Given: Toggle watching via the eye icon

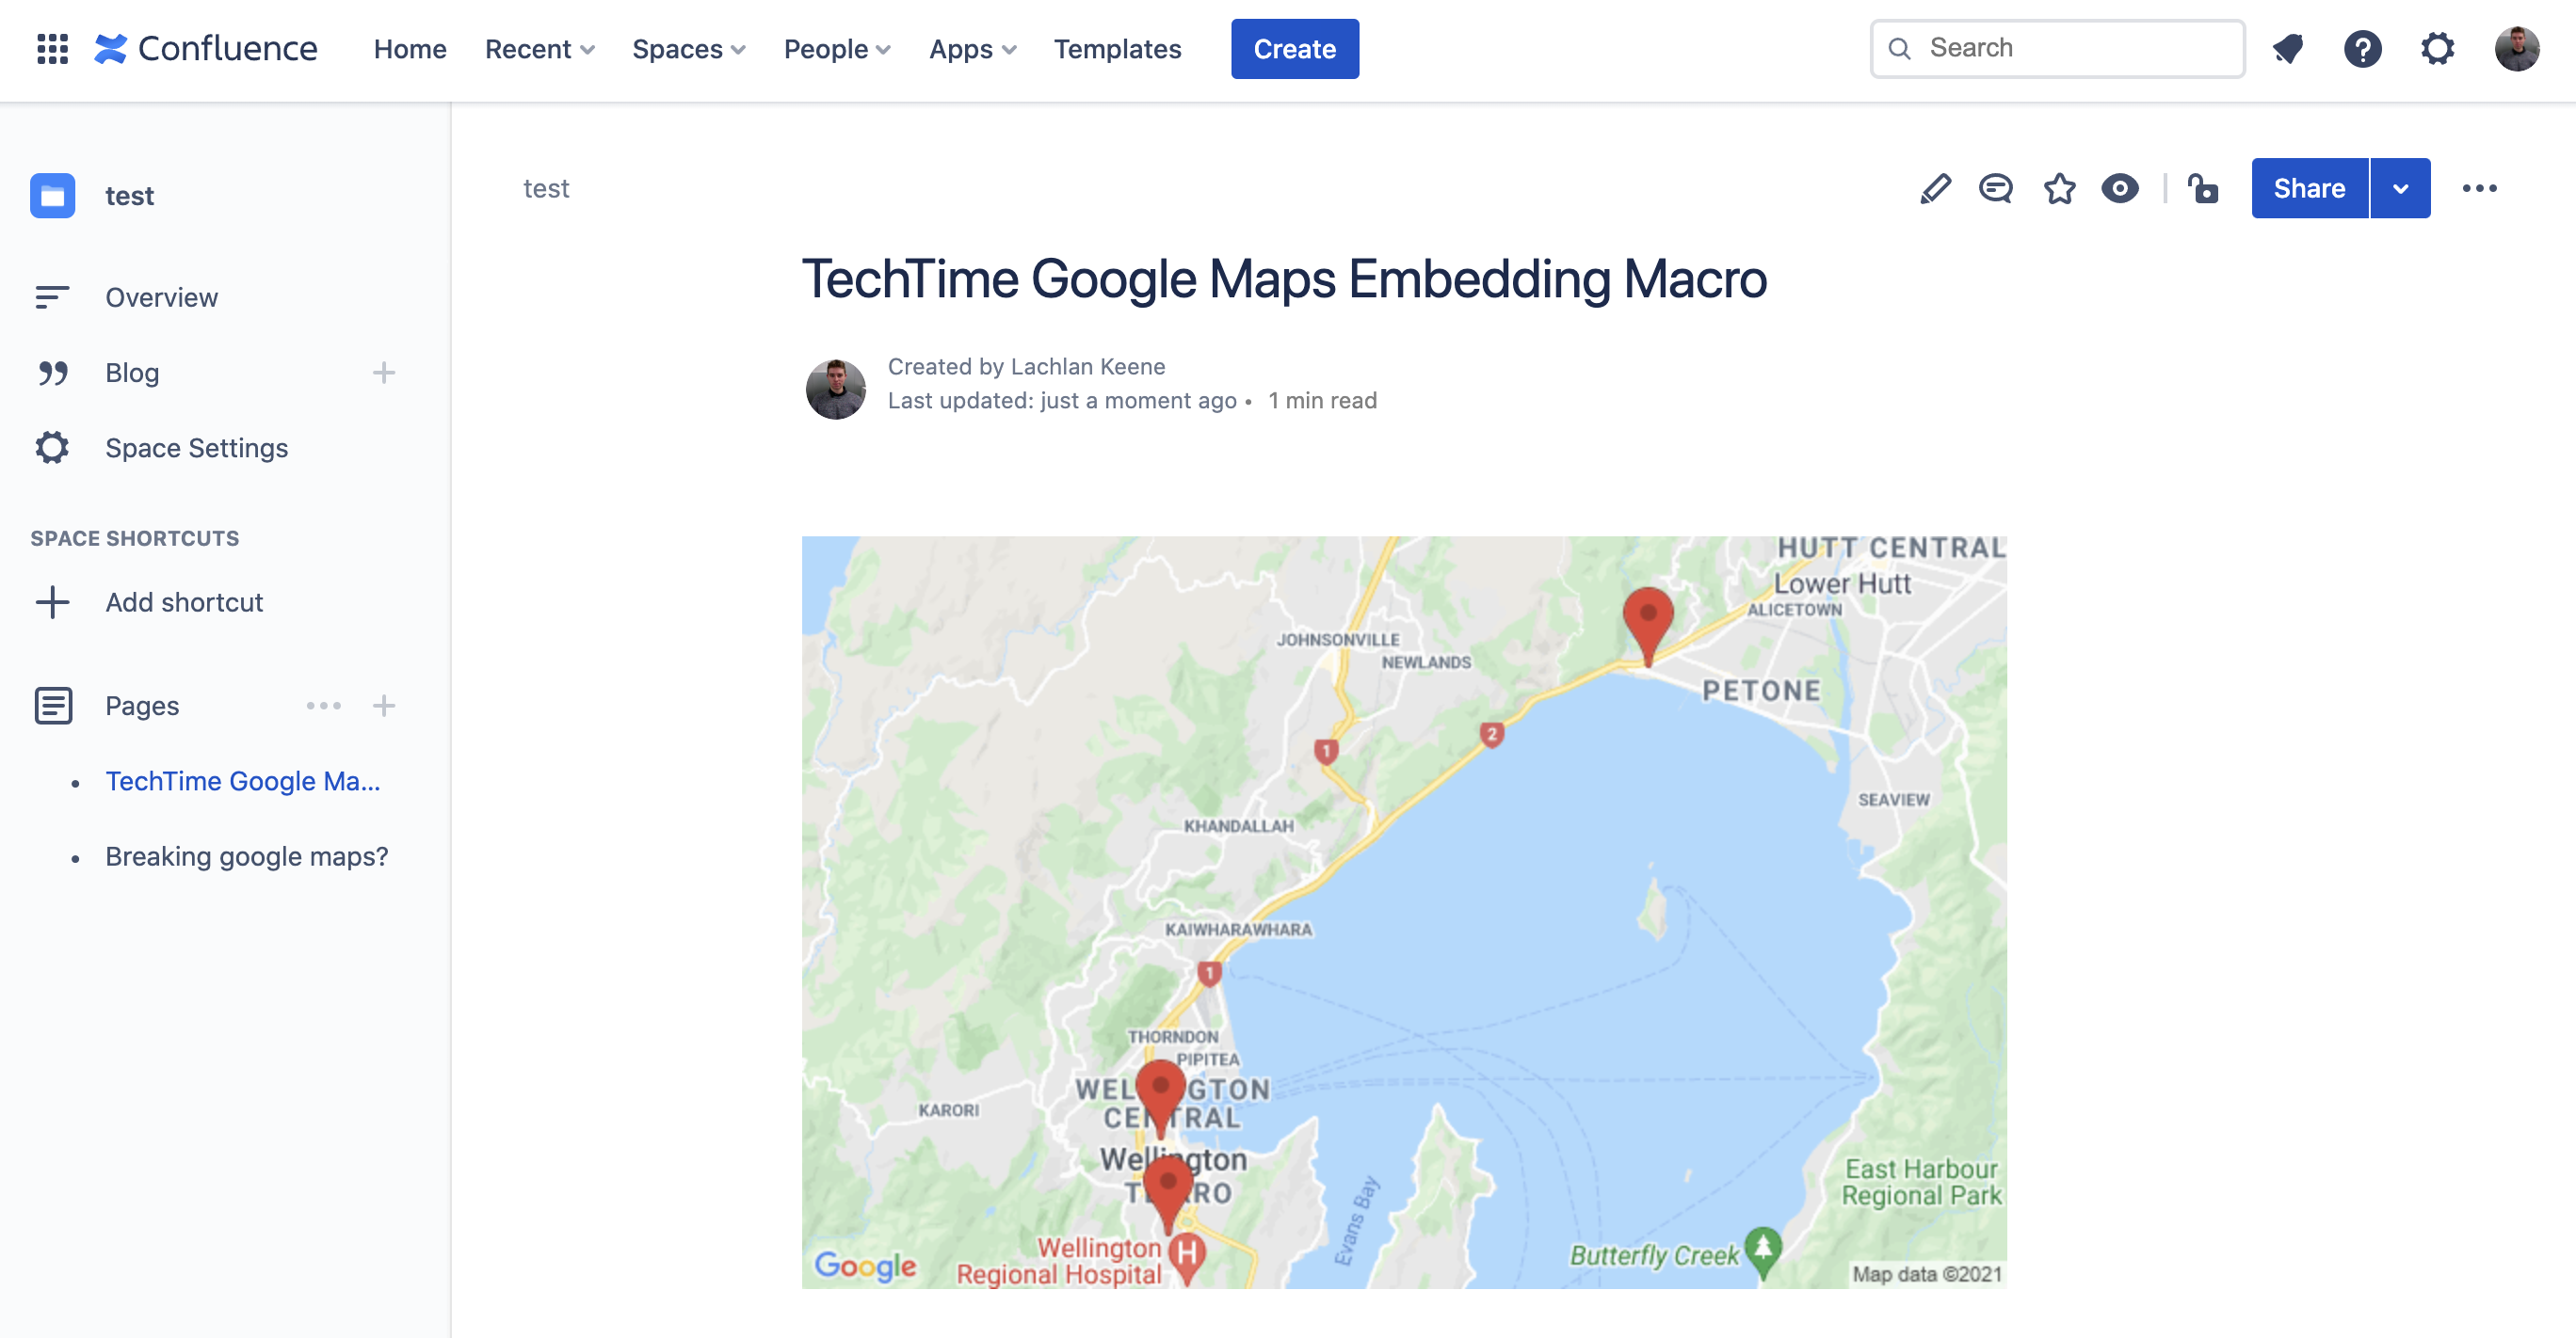Looking at the screenshot, I should (2120, 188).
